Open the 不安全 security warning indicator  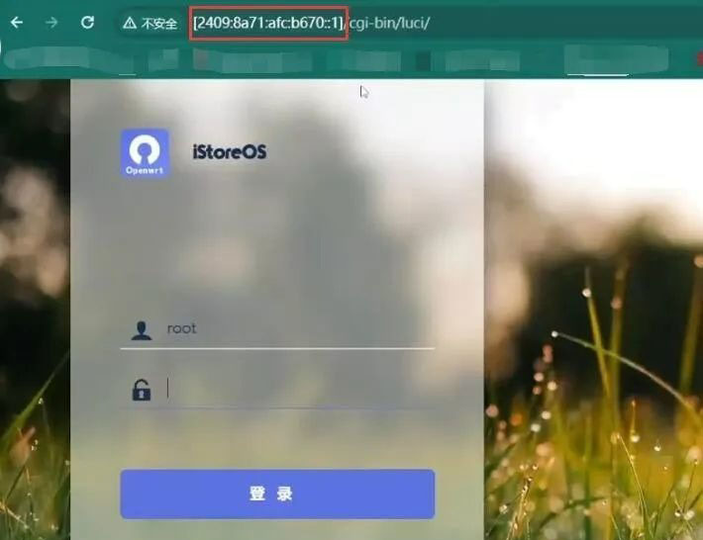tap(150, 23)
